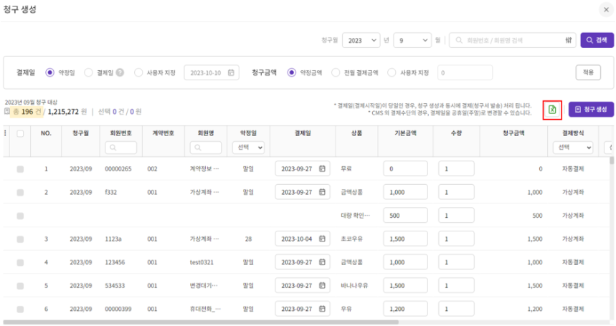Open calendar icon for 2023-10-04 payment date
Screen dimensions: 616x326
pyautogui.click(x=322, y=239)
